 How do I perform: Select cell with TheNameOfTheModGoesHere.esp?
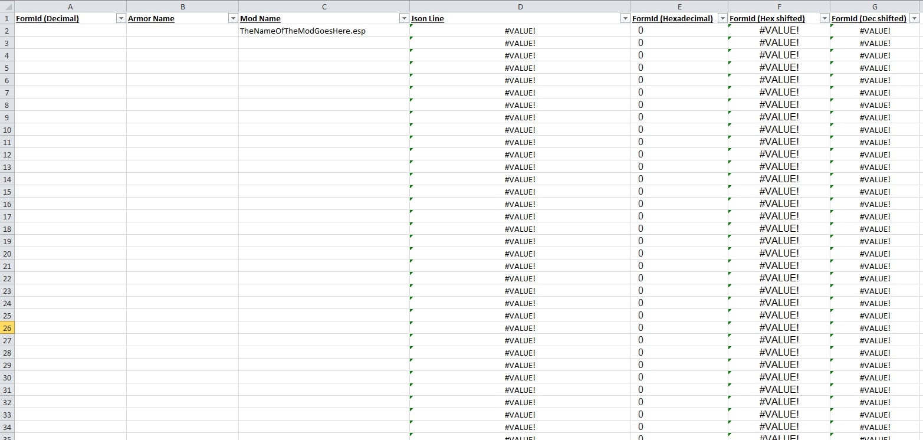tap(324, 31)
